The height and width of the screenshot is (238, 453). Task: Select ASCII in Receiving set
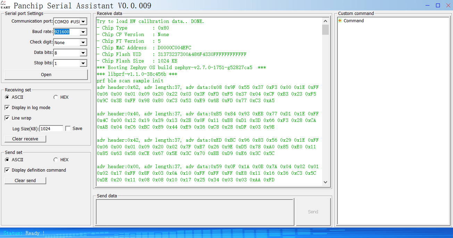14,97
